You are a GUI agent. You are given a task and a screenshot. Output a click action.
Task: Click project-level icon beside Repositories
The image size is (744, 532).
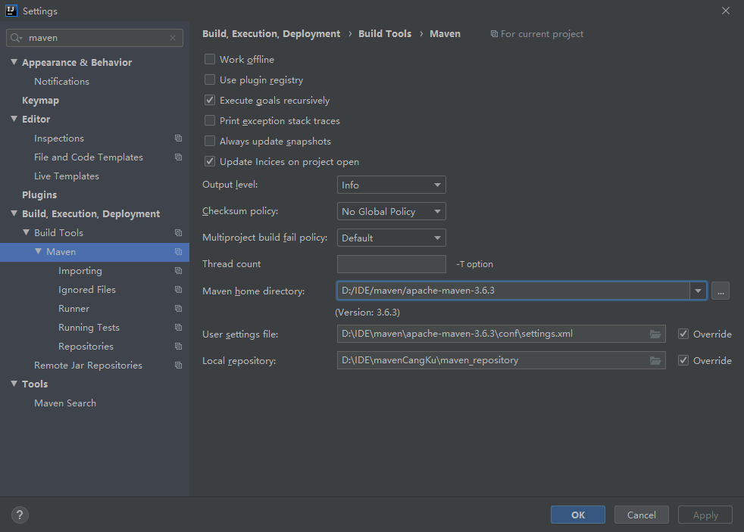tap(178, 347)
